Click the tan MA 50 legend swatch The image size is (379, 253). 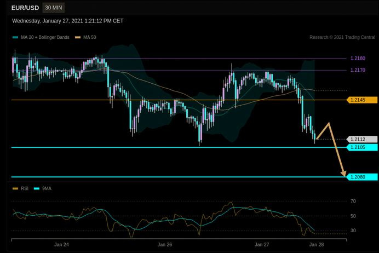click(x=78, y=37)
